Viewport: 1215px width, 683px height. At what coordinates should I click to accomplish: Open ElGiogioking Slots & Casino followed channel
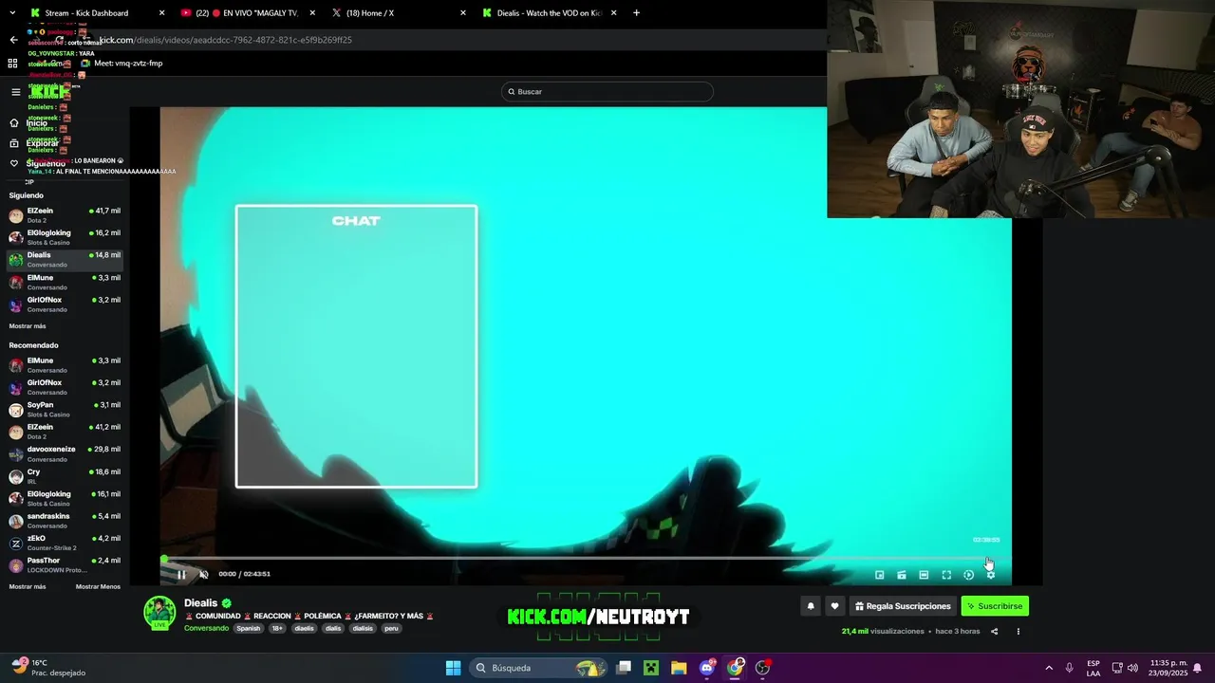[x=65, y=237]
